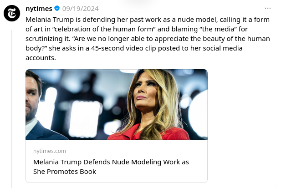Click the blue verified checkmark badge
The width and height of the screenshot is (281, 188).
[57, 9]
